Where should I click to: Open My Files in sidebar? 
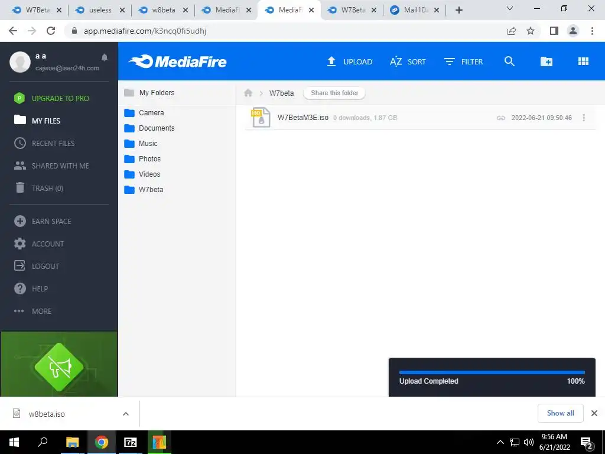pyautogui.click(x=37, y=121)
